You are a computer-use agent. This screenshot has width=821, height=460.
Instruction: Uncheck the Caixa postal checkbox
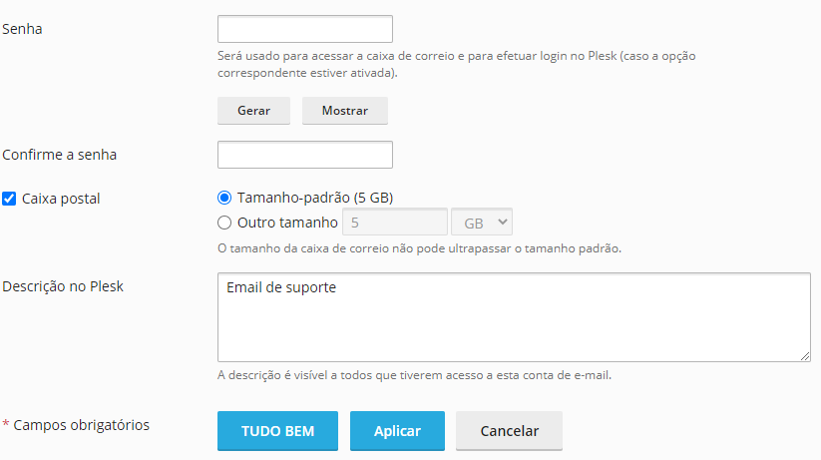pyautogui.click(x=9, y=199)
